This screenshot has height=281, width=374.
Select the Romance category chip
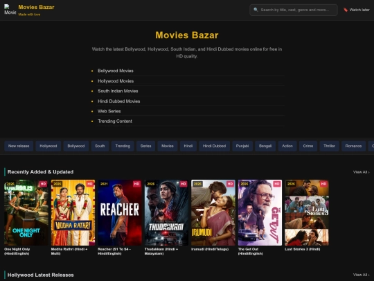coord(353,146)
